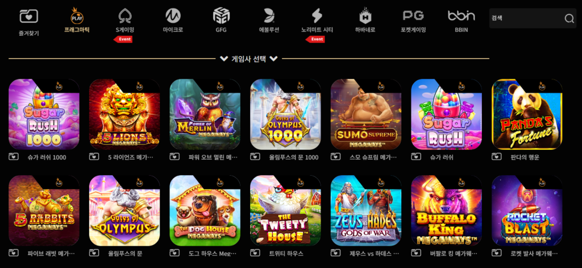582x268 pixels.
Task: Switch to the BBIN provider tab
Action: click(462, 20)
